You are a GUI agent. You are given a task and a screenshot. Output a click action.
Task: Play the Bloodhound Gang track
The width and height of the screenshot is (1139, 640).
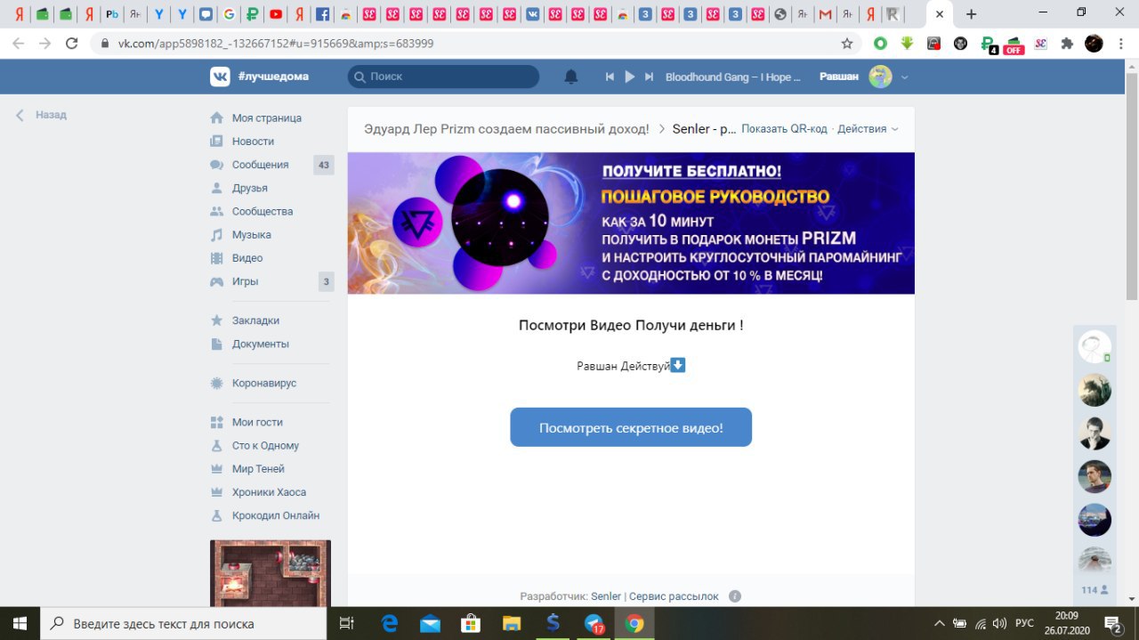630,77
